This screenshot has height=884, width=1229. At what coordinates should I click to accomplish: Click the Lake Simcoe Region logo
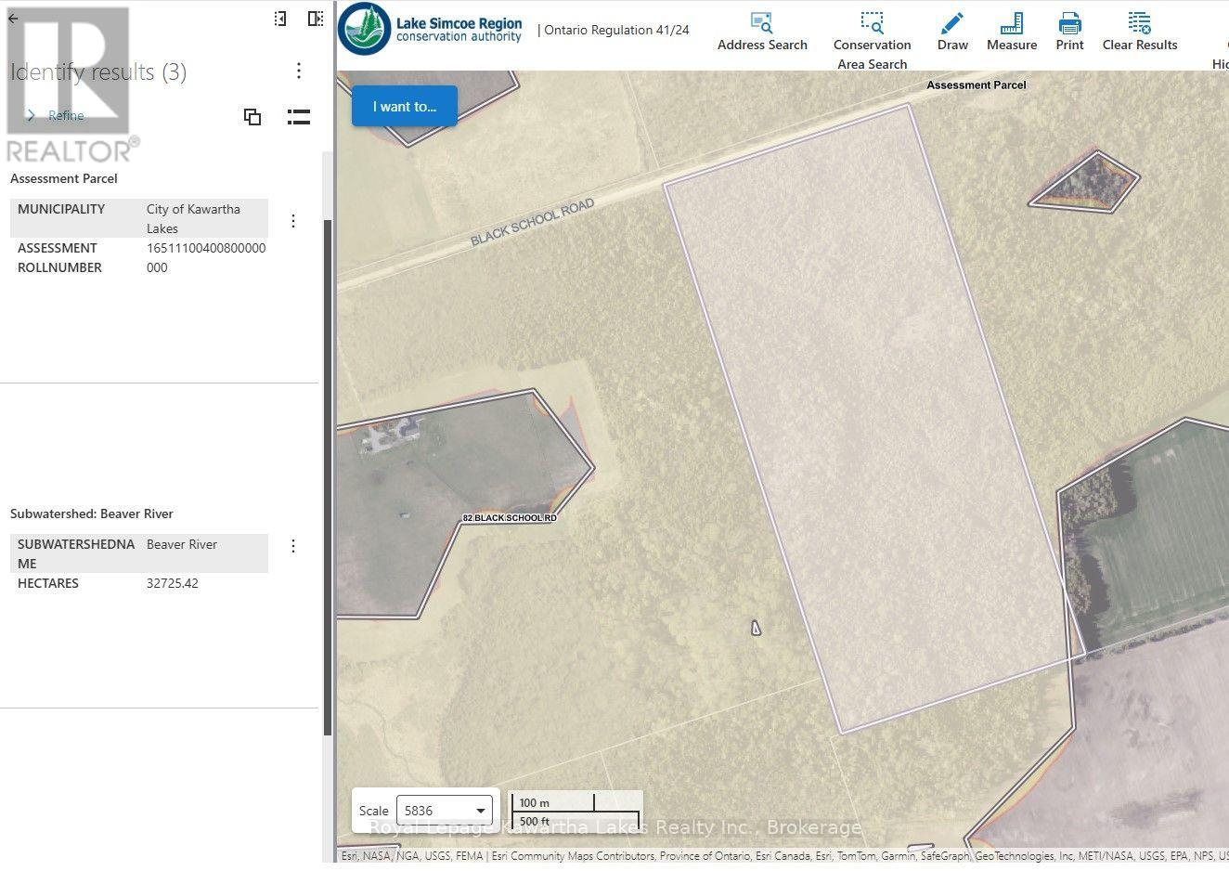pyautogui.click(x=430, y=30)
